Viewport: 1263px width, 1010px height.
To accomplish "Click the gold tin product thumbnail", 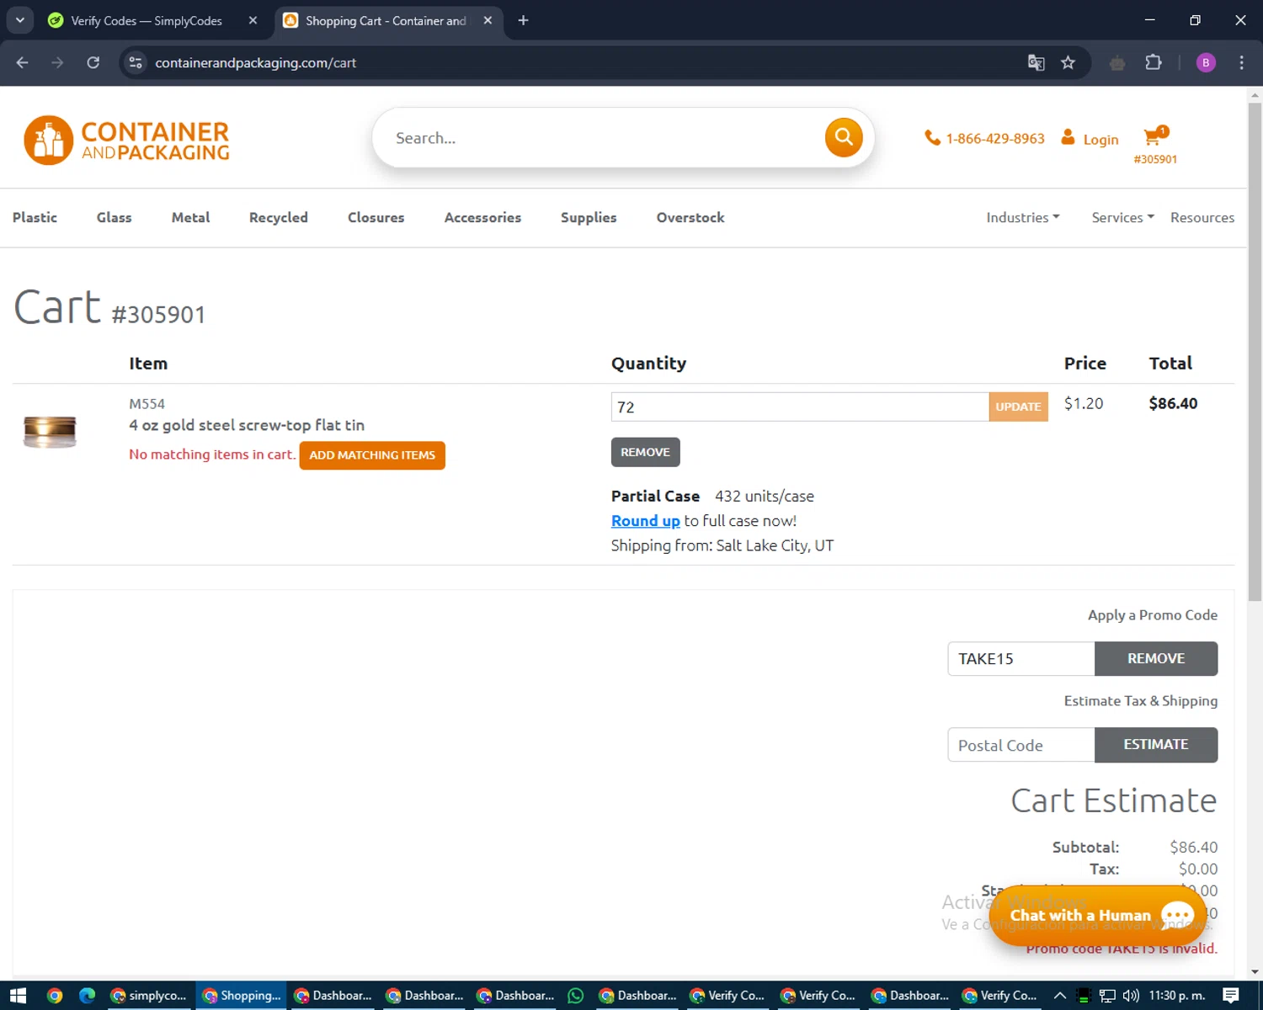I will (x=50, y=431).
